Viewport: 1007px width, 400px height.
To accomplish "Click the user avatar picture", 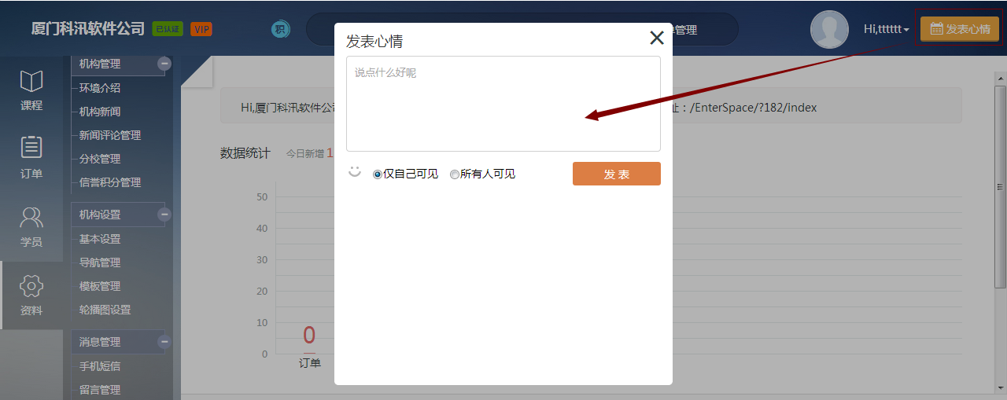I will coord(829,30).
